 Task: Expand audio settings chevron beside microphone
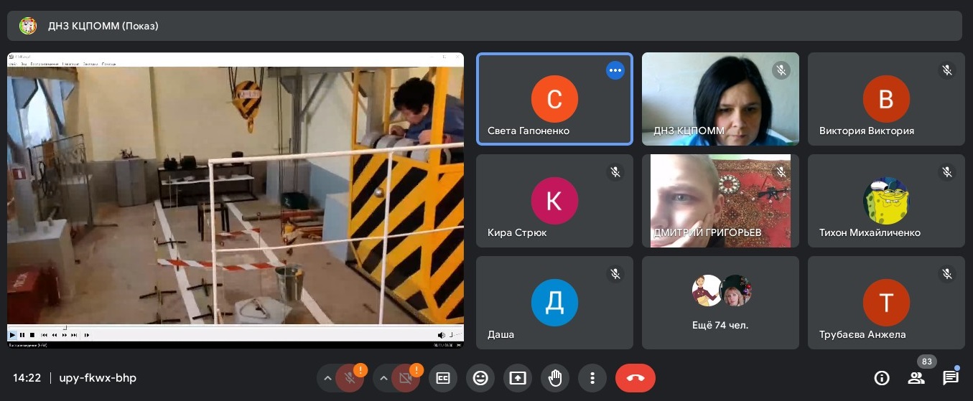coord(327,378)
